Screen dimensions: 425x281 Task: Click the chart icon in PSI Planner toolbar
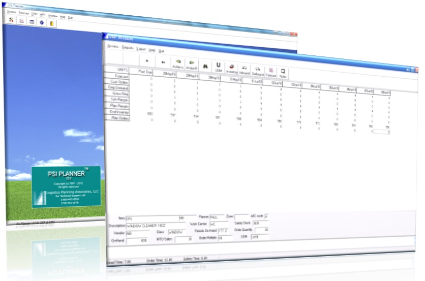pos(21,21)
